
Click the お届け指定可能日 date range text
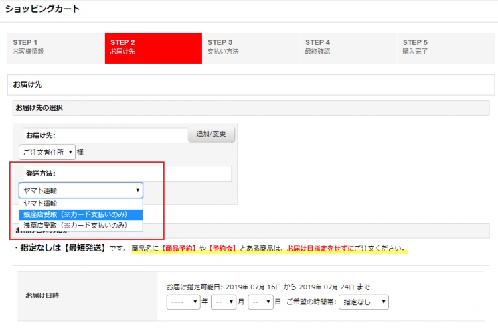pos(268,287)
